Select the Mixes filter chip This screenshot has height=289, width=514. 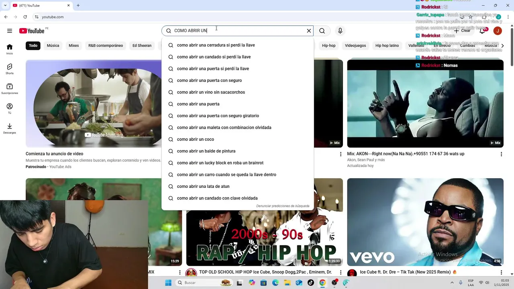point(74,46)
